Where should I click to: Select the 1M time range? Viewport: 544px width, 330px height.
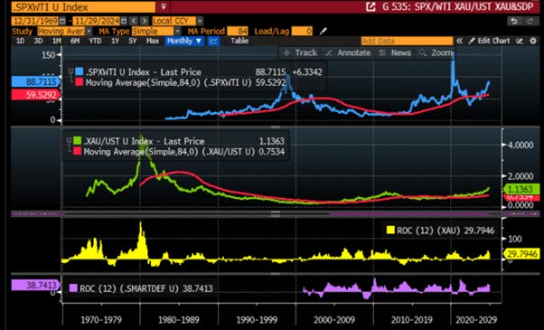click(x=57, y=41)
